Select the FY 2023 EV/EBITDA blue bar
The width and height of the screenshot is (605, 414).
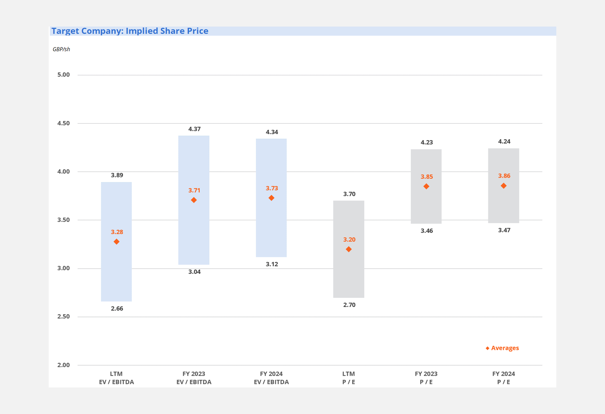pos(194,234)
